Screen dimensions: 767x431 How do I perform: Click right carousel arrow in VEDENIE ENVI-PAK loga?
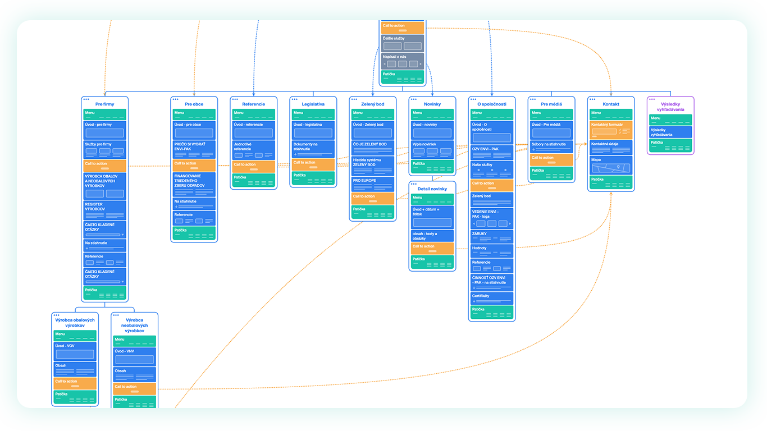click(x=510, y=223)
